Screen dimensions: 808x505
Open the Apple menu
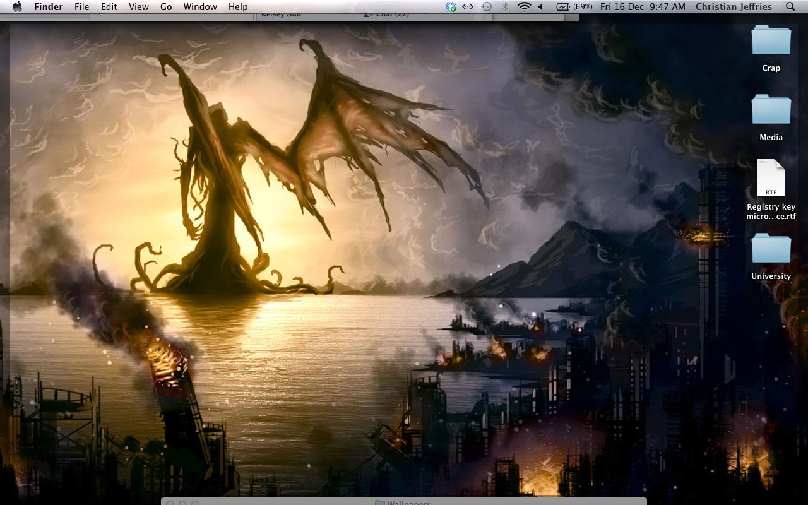click(17, 7)
